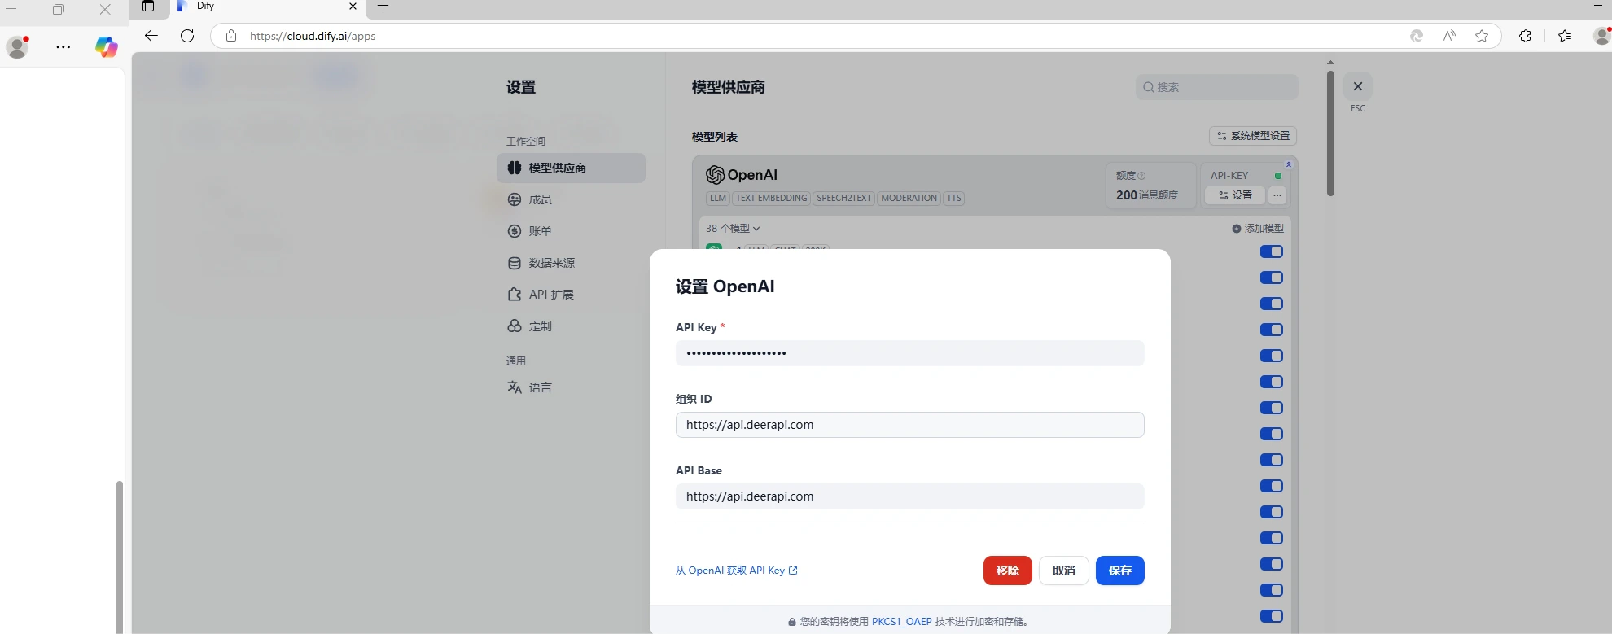The image size is (1612, 634).
Task: Click the TTS tag
Action: click(954, 198)
